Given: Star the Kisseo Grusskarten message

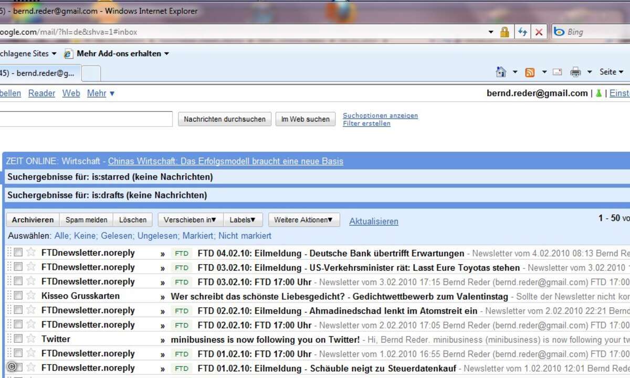Looking at the screenshot, I should pyautogui.click(x=31, y=296).
